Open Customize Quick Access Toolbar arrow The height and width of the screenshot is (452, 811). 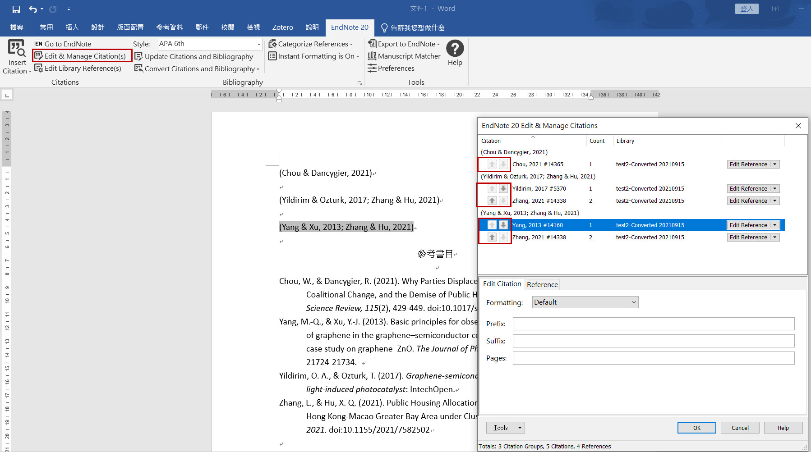[69, 9]
